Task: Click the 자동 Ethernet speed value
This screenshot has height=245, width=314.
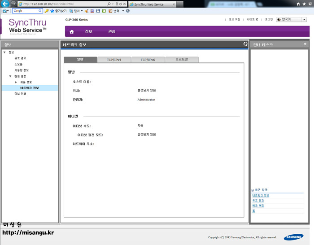Action: coord(140,125)
